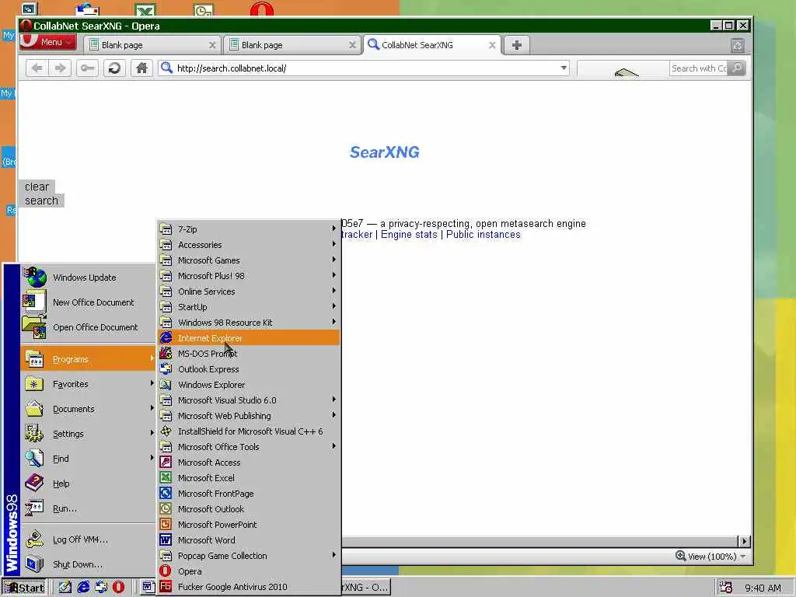Image resolution: width=796 pixels, height=597 pixels.
Task: Click Internet Explorer quick launch icon
Action: [82, 588]
